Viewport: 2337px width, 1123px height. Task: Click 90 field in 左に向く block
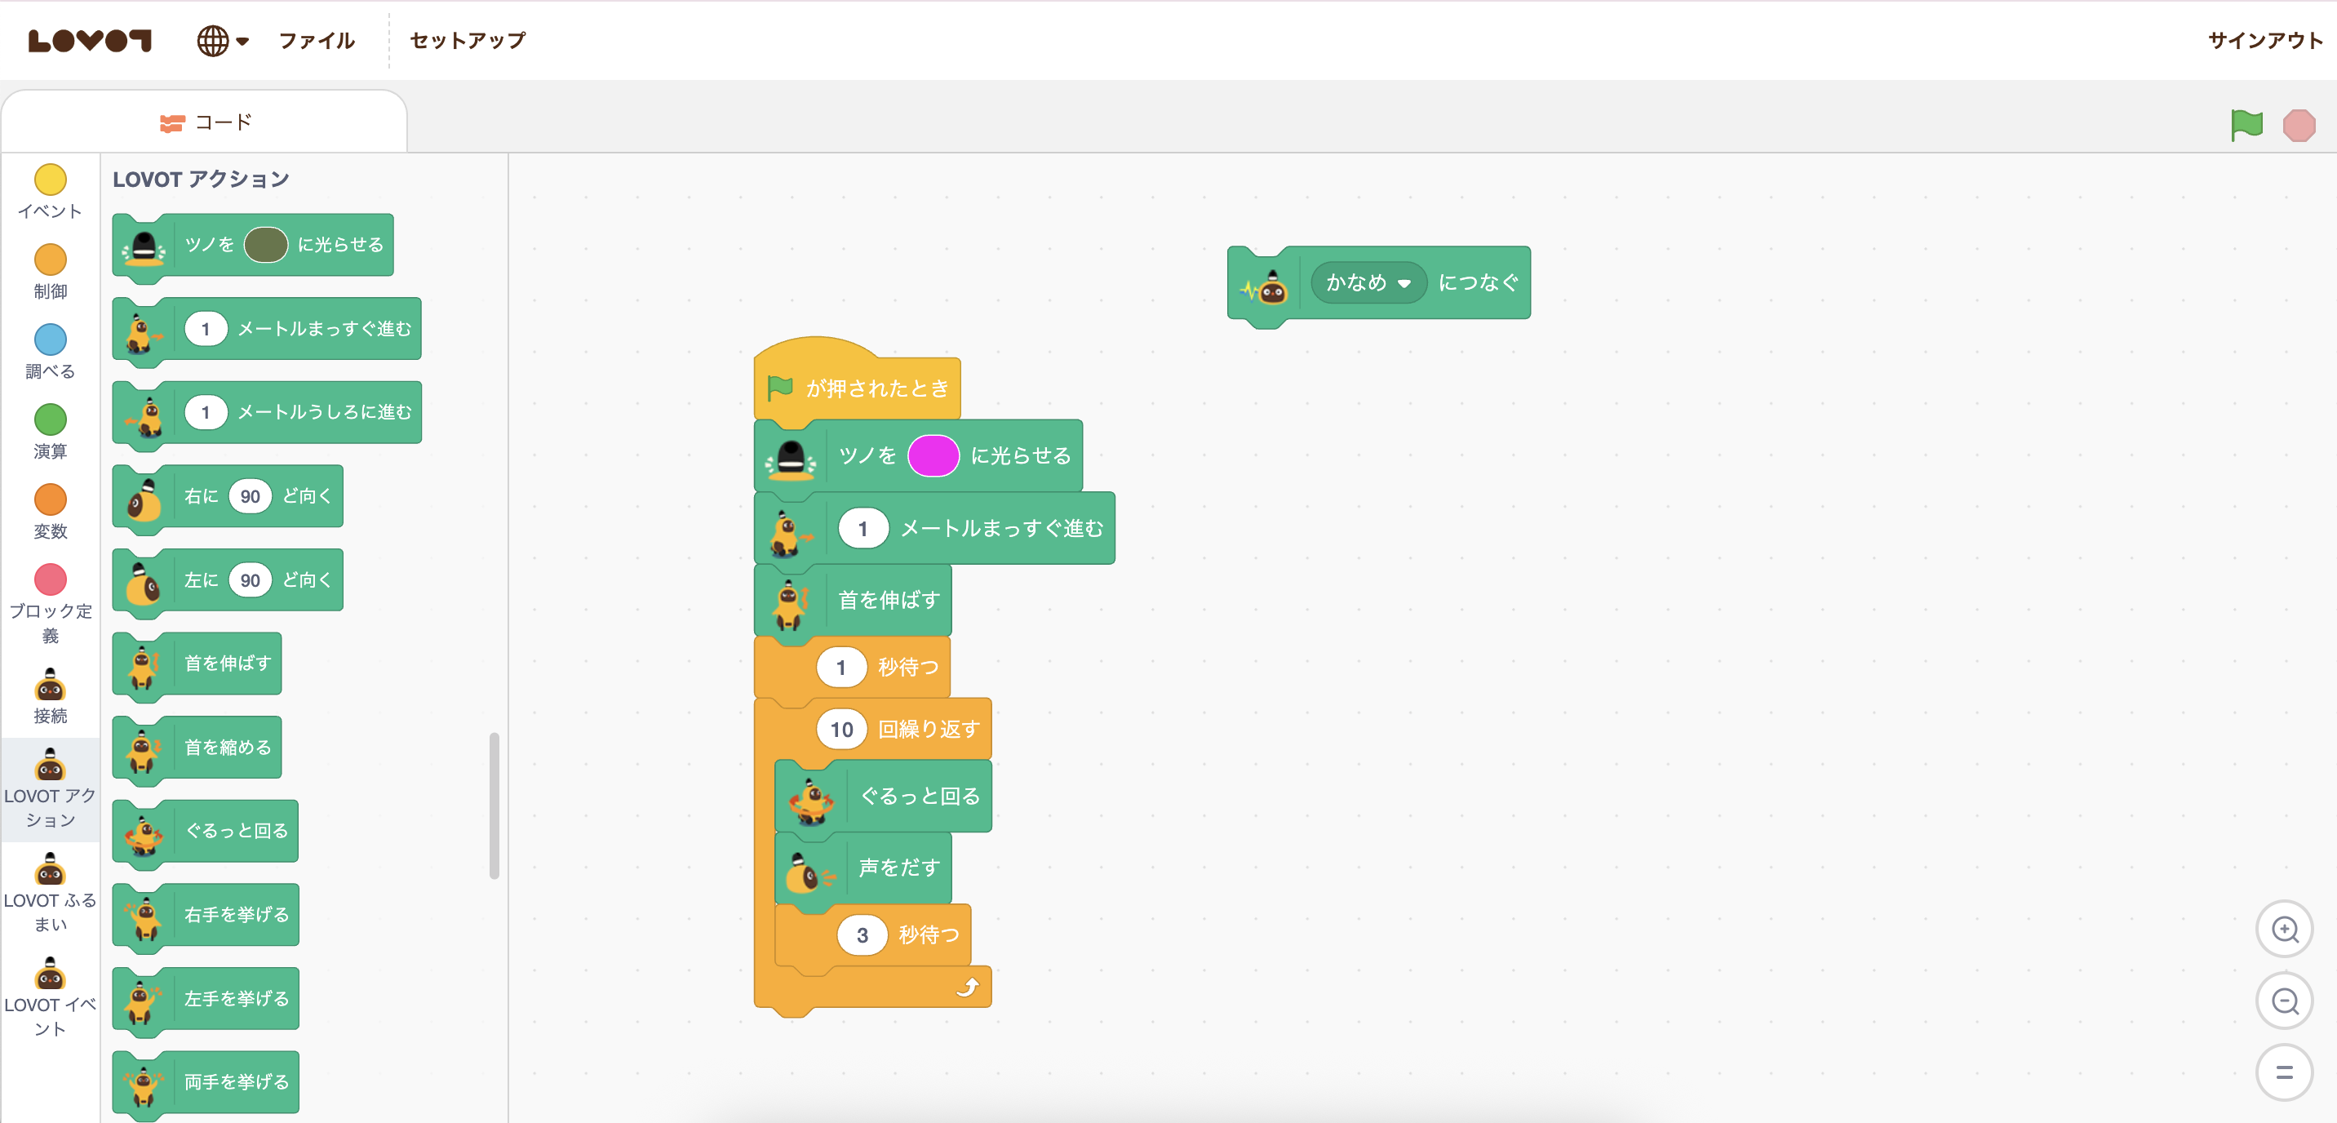pyautogui.click(x=251, y=579)
